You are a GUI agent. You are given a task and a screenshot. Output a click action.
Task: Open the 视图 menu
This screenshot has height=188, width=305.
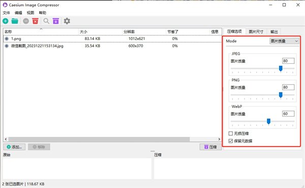(x=30, y=13)
